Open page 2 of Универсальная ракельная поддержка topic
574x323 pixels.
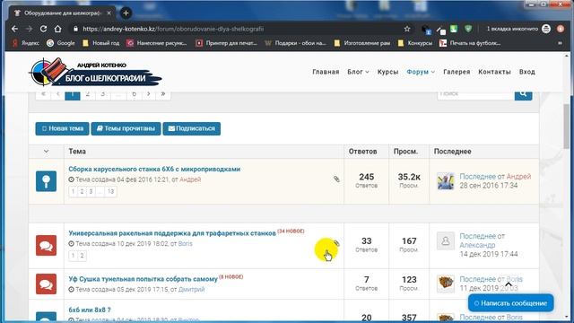point(82,256)
